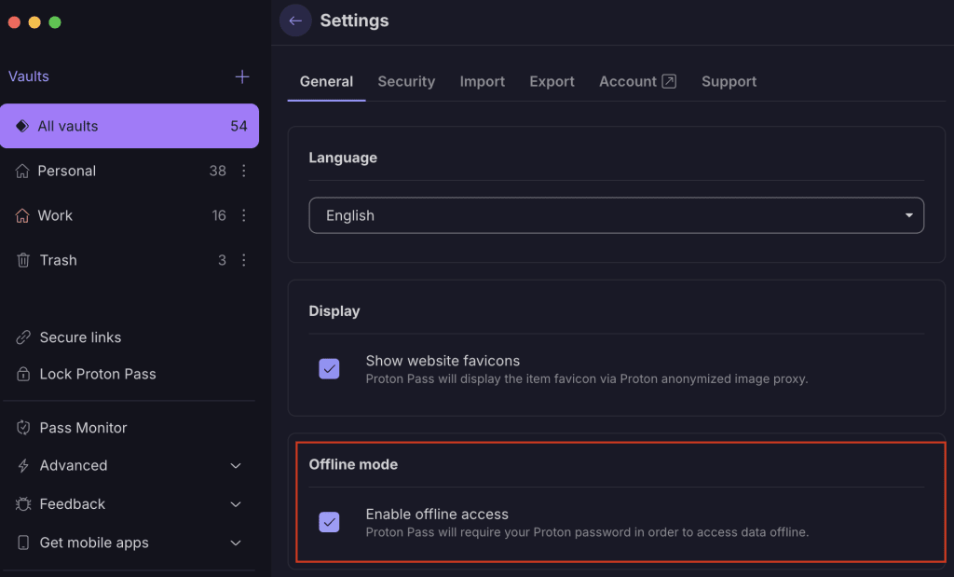Open the Export tab
This screenshot has height=577, width=954.
coord(552,82)
